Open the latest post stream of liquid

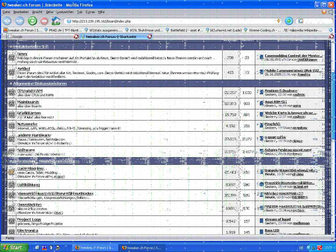[x=278, y=219]
